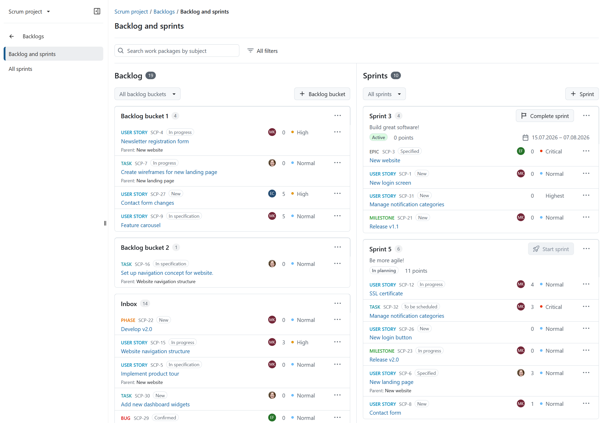Open Backlogs breadcrumb link

(164, 11)
